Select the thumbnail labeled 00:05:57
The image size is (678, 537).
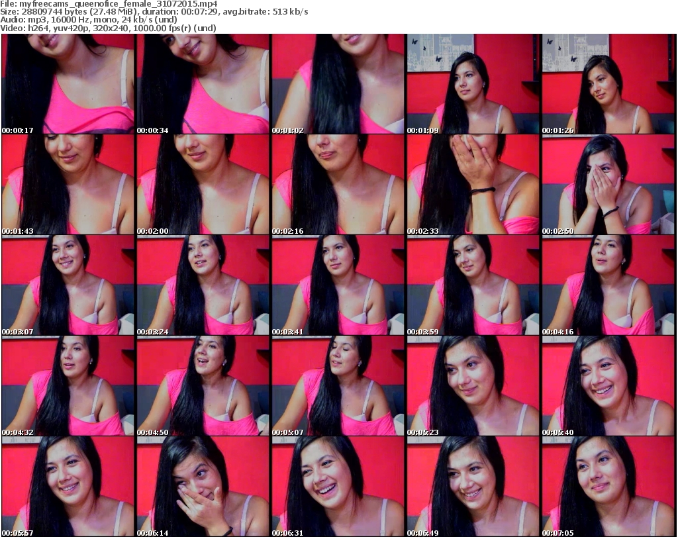pyautogui.click(x=68, y=487)
